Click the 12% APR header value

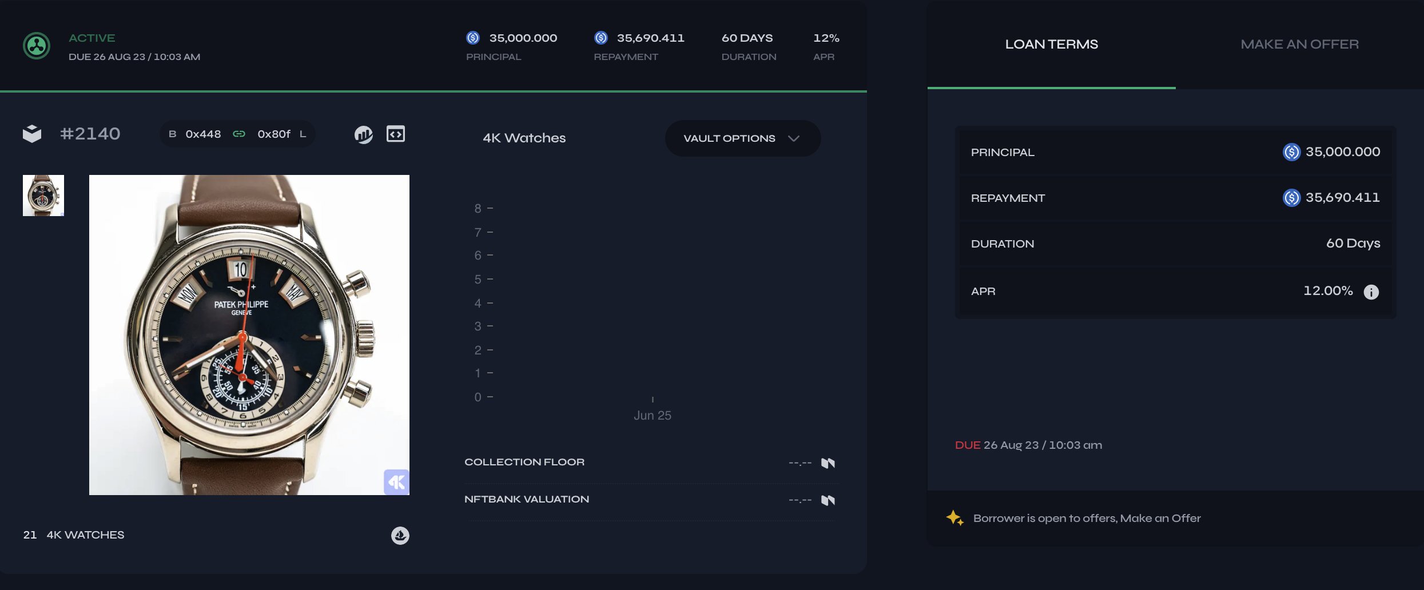(x=826, y=38)
